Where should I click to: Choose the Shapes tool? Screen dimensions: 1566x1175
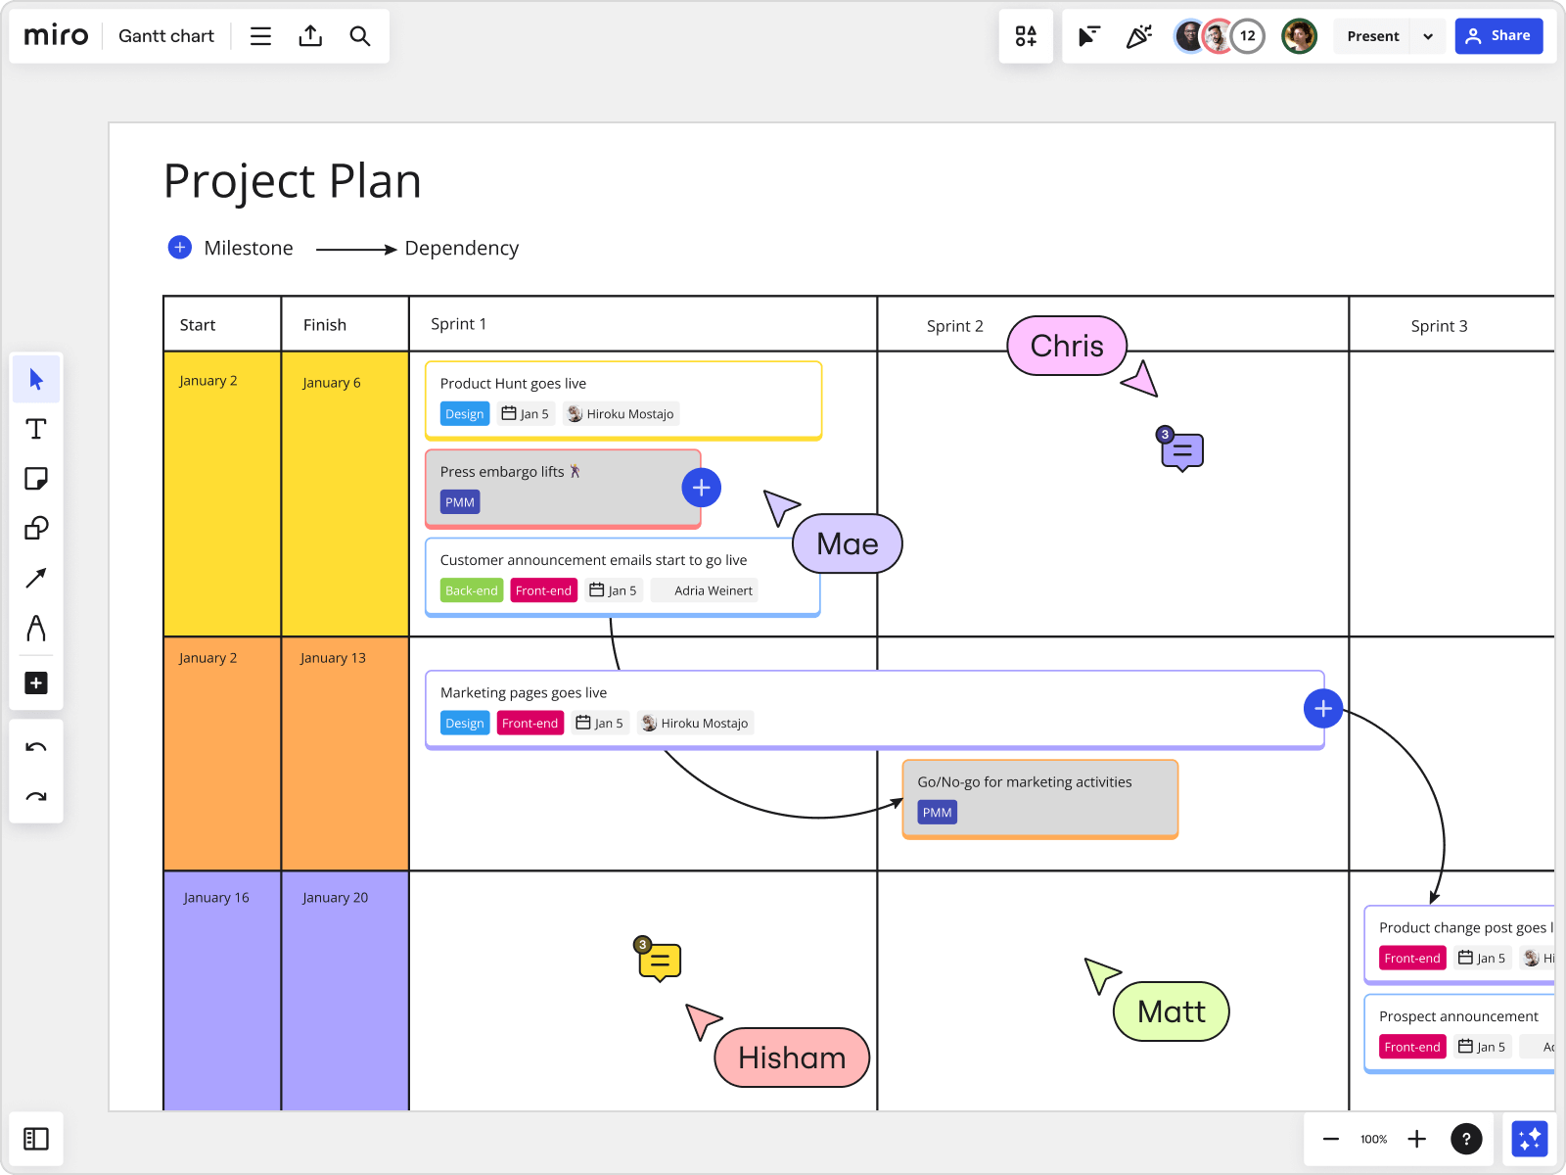[36, 529]
